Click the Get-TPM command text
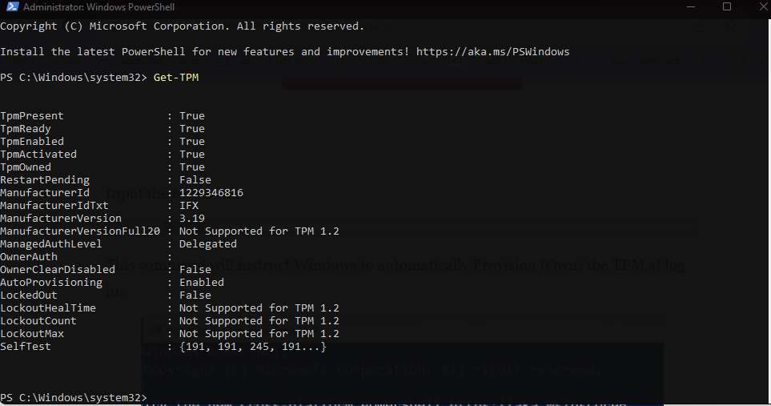The height and width of the screenshot is (406, 771). pos(176,77)
